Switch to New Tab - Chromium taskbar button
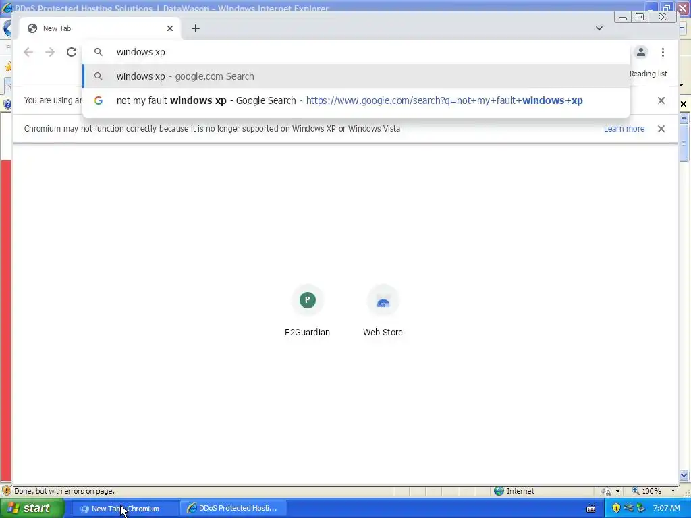 pyautogui.click(x=125, y=509)
